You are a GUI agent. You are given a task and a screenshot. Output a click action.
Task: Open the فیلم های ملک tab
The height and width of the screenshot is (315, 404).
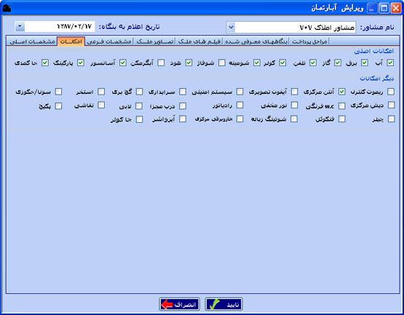tap(199, 41)
